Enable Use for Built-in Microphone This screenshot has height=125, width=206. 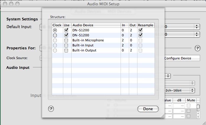click(x=66, y=40)
